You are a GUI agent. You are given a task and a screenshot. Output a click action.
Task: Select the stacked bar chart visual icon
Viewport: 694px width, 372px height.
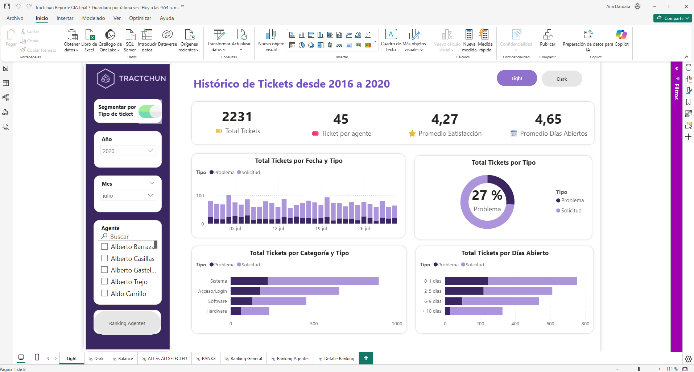(x=292, y=35)
